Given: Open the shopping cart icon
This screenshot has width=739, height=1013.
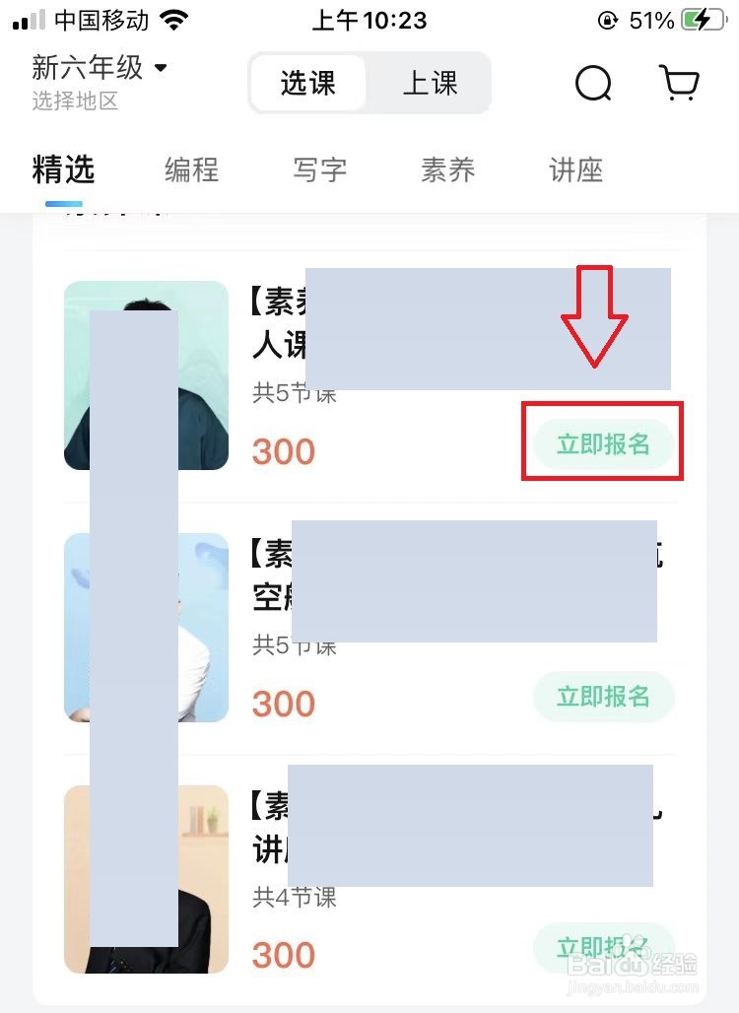Looking at the screenshot, I should [x=680, y=82].
